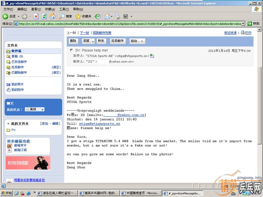The height and width of the screenshot is (197, 263).
Task: Click the 已发送邮件 folder icon
Action: pos(9,62)
